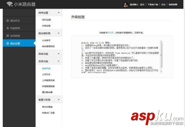Click the 应用管理 grid icon in sidebar

click(8, 36)
